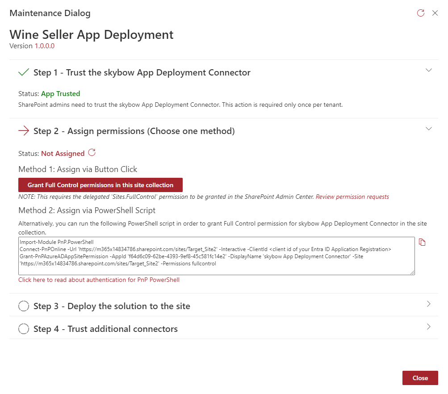Viewport: 448px width, 394px height.
Task: Click Step 3 Deploy the solution heading
Action: [112, 306]
